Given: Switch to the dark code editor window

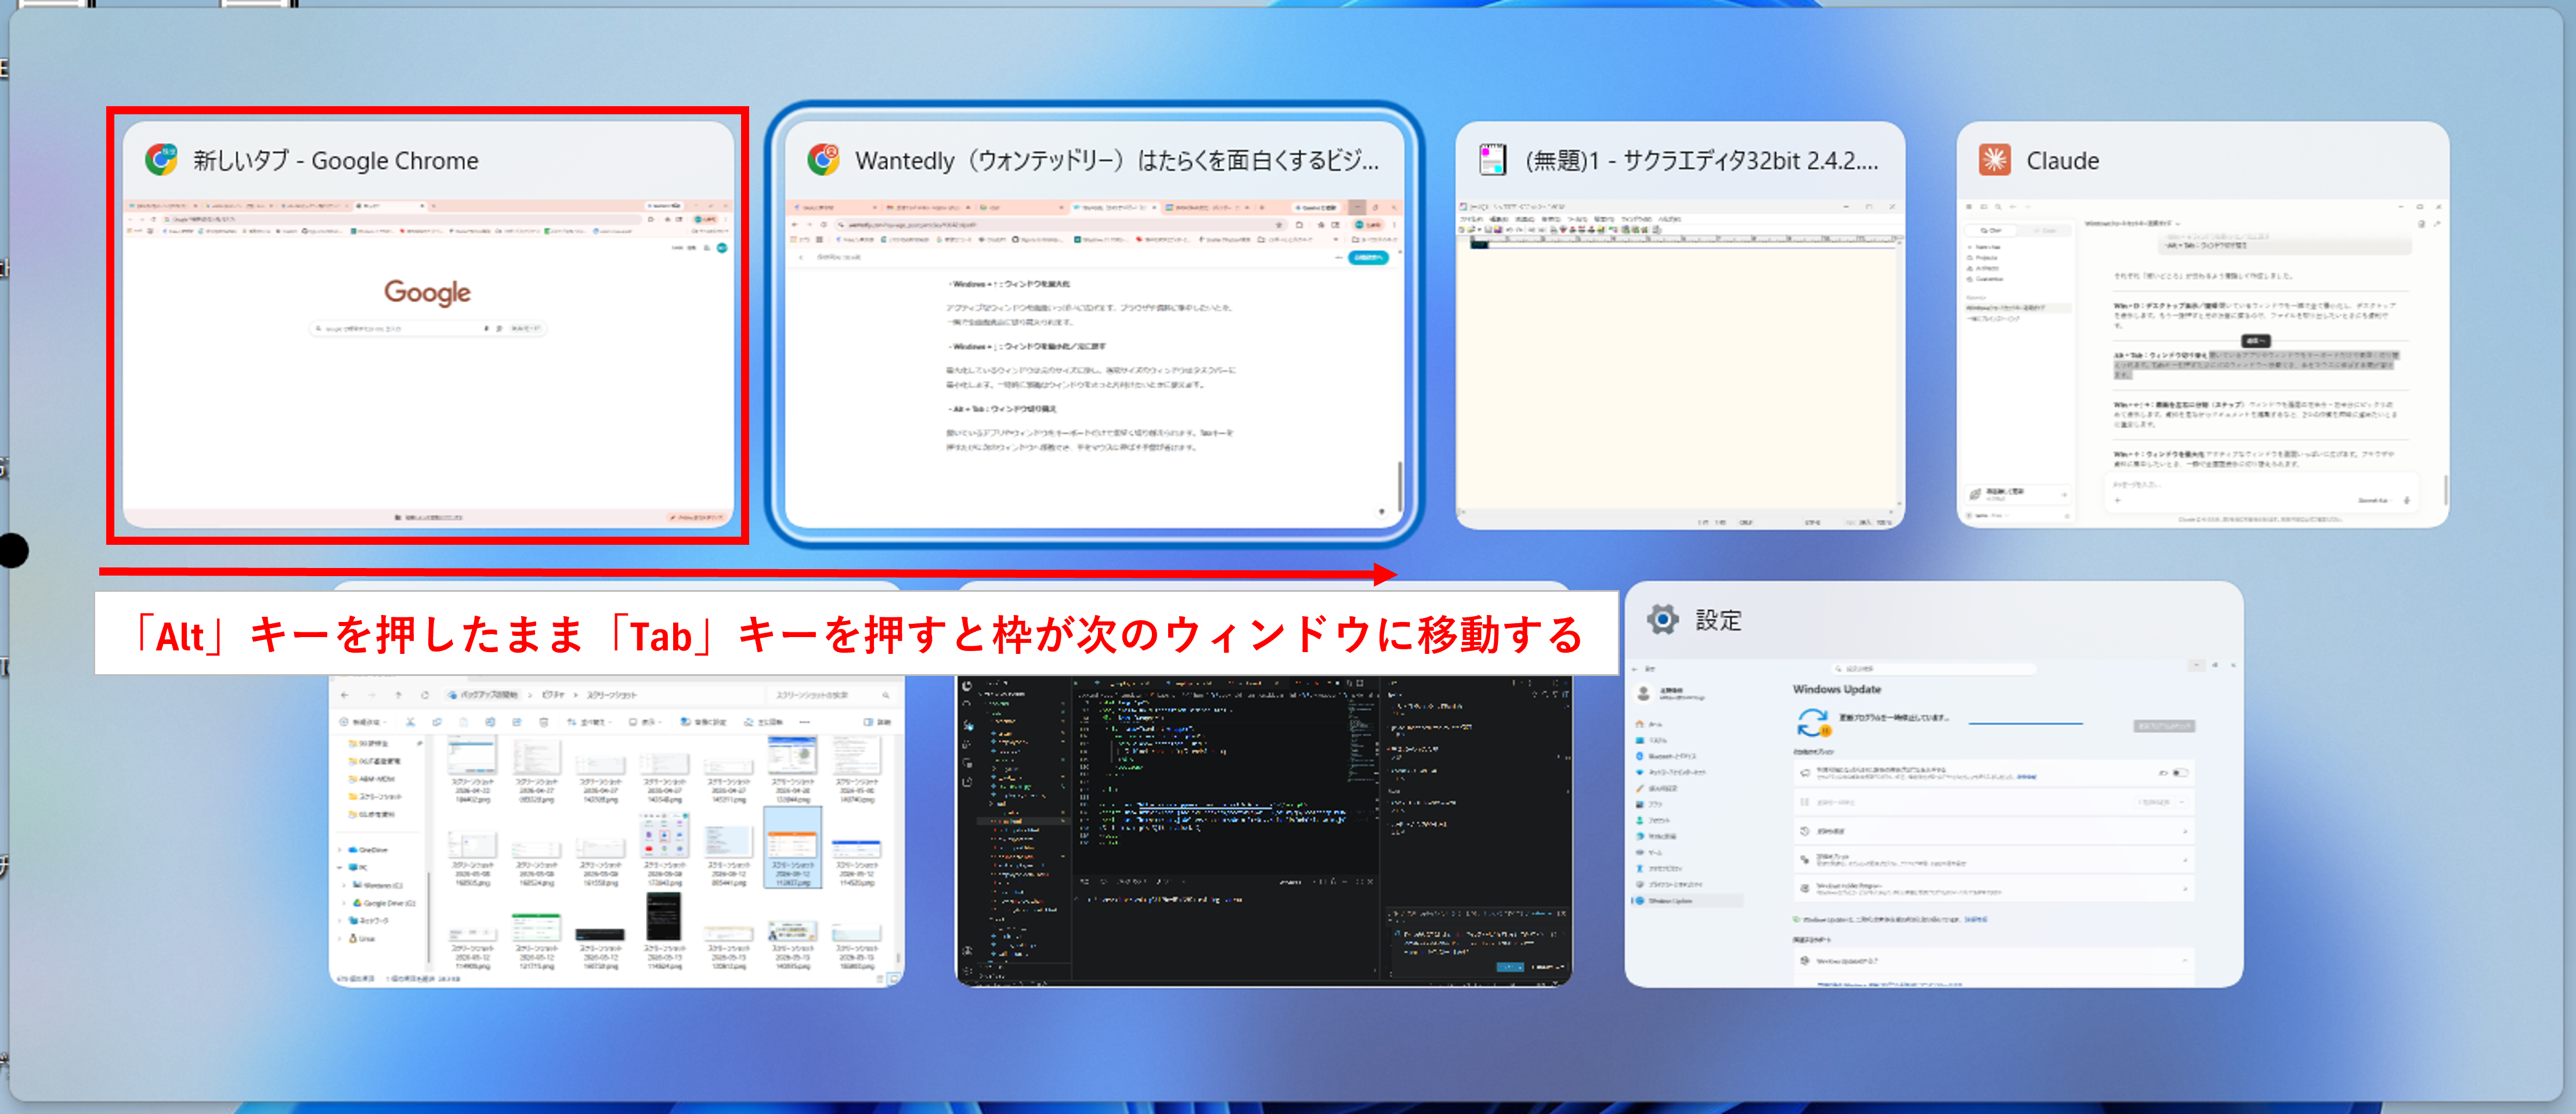Looking at the screenshot, I should [1263, 830].
